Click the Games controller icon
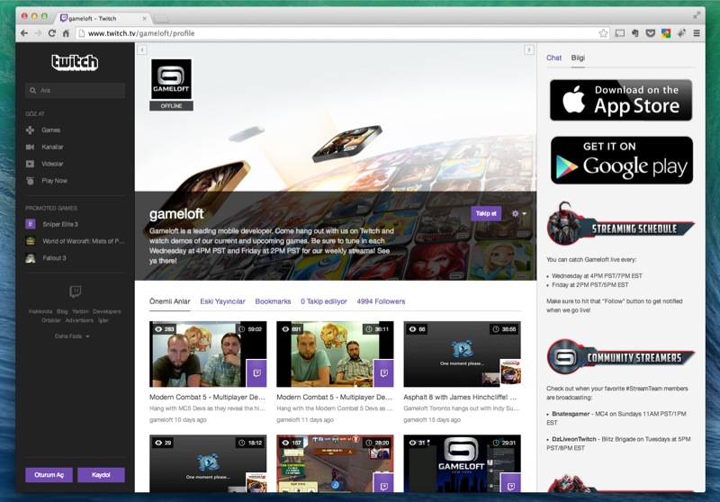 [x=31, y=130]
